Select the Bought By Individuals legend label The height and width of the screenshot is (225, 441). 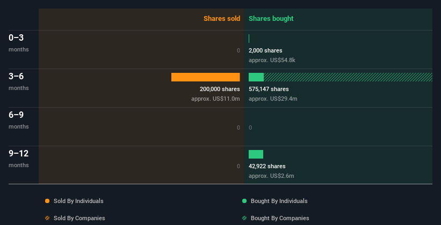point(279,201)
